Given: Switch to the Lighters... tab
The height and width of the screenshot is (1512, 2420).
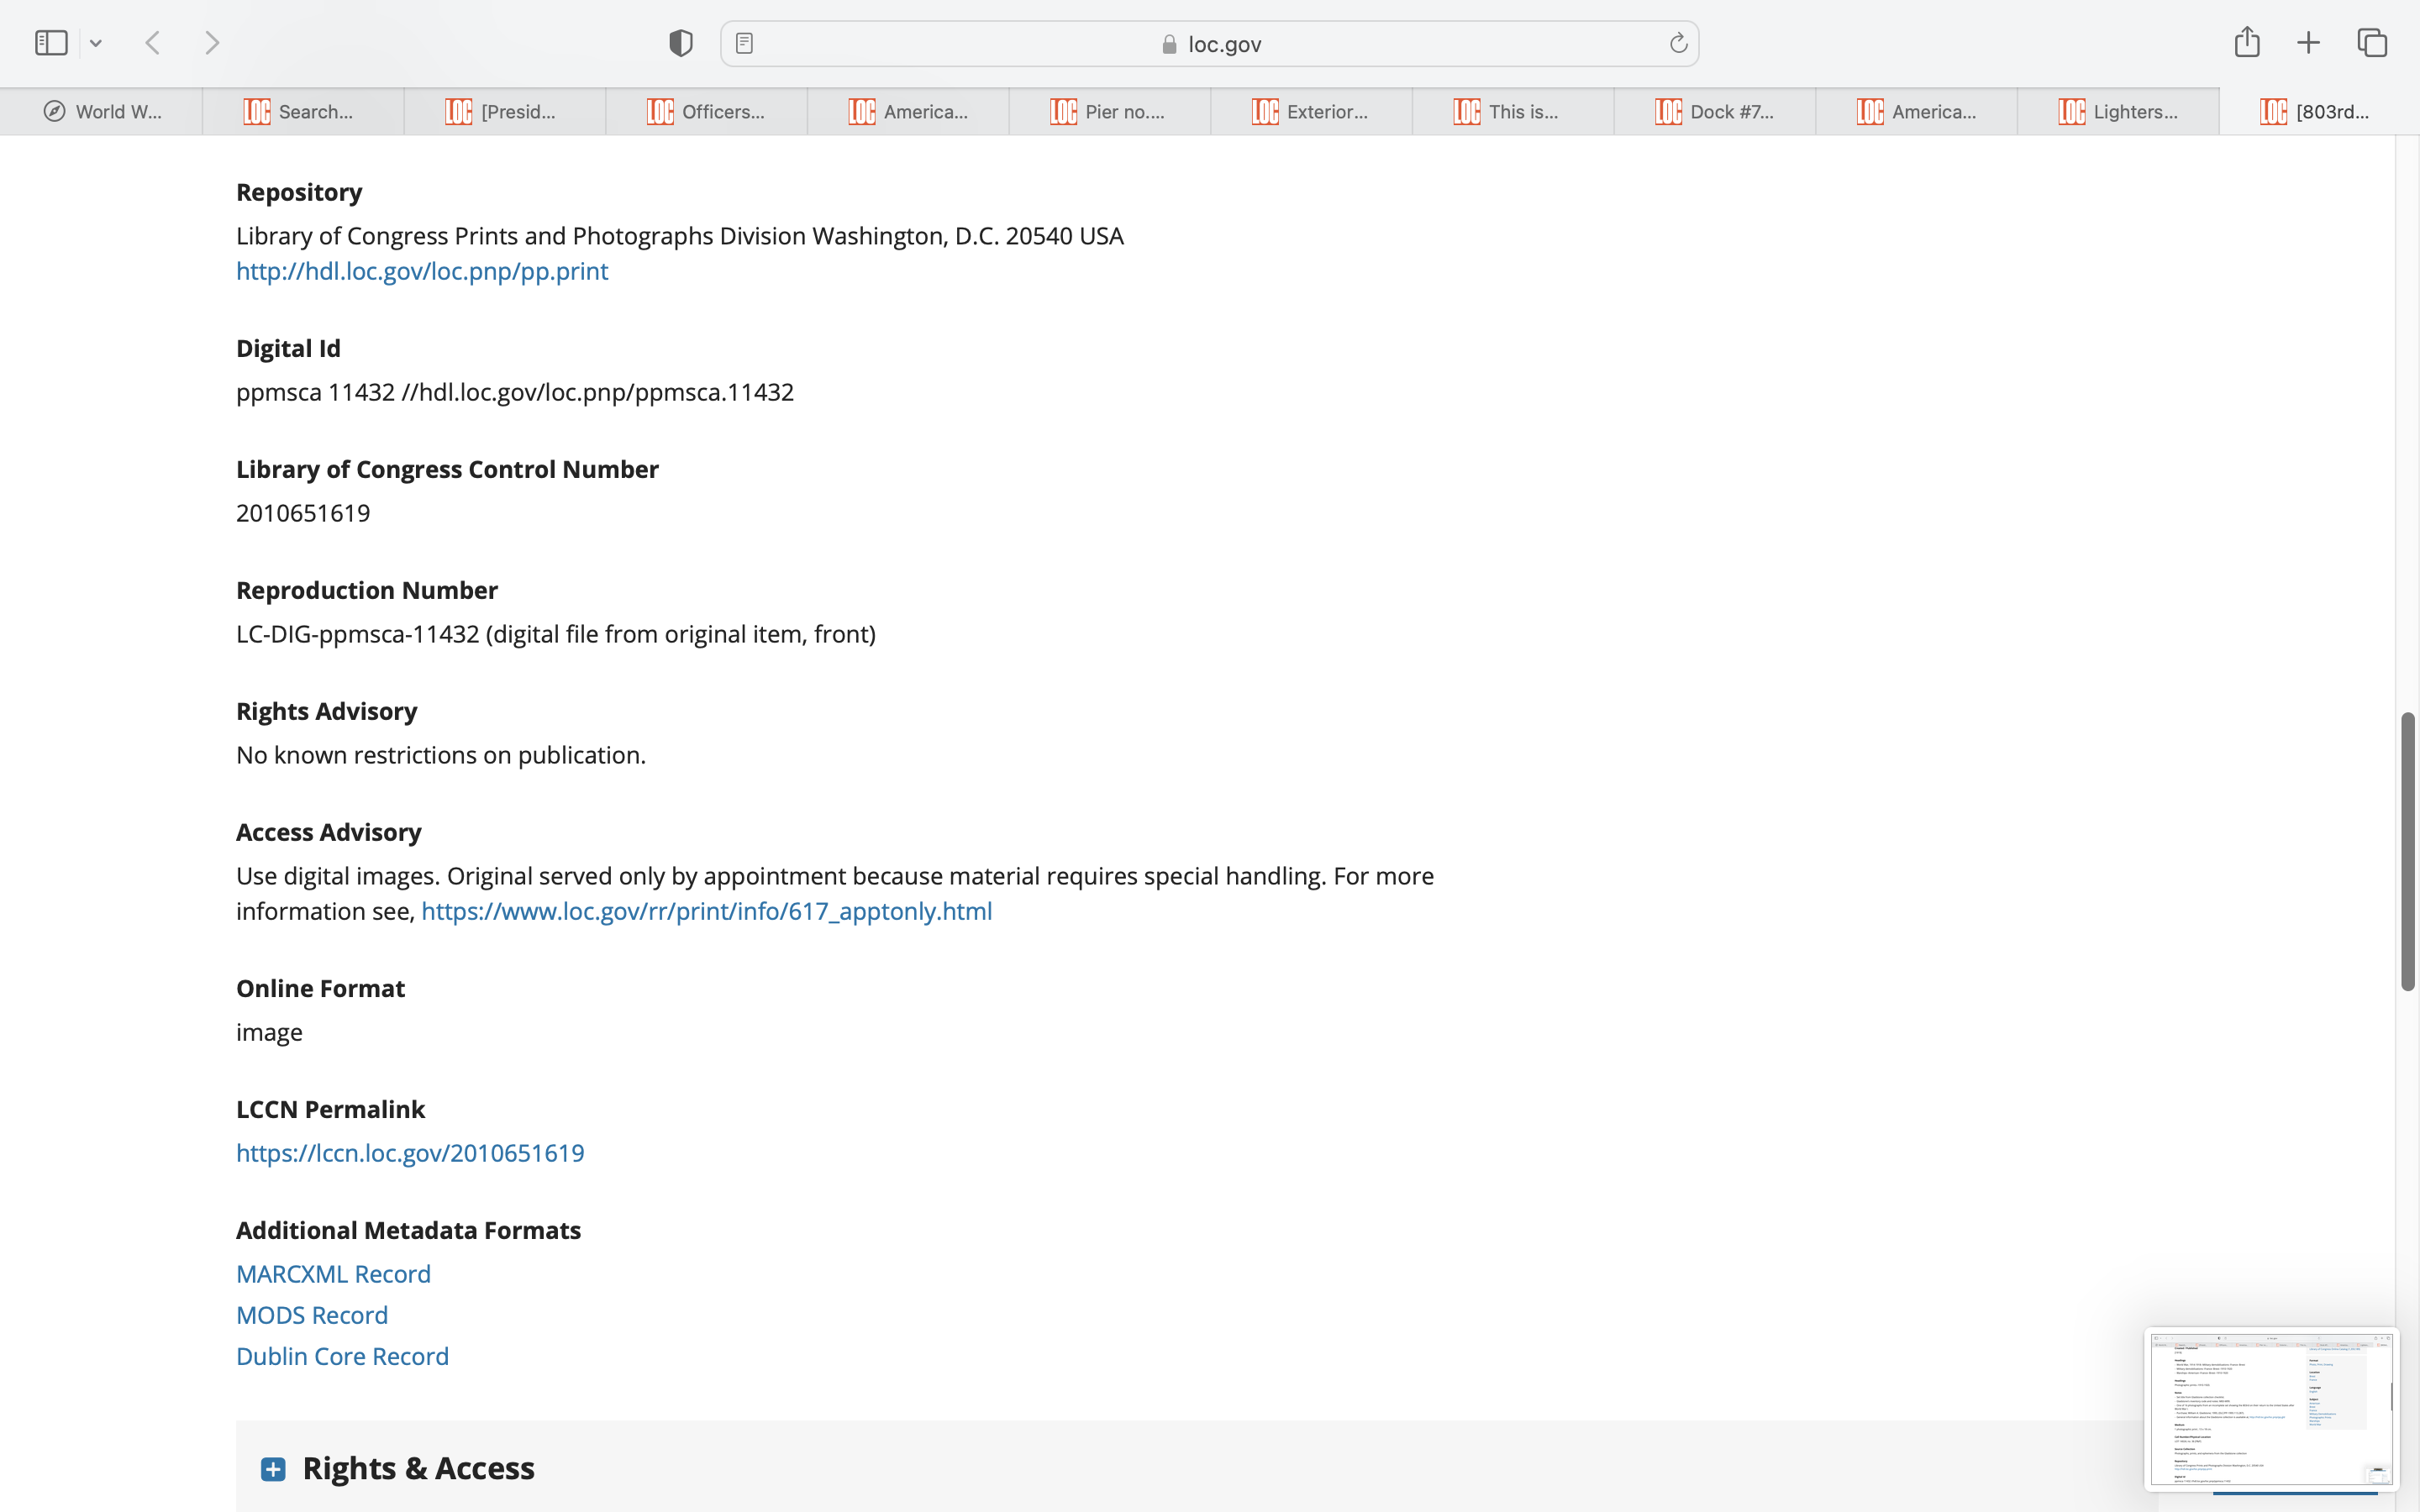Looking at the screenshot, I should (2117, 112).
